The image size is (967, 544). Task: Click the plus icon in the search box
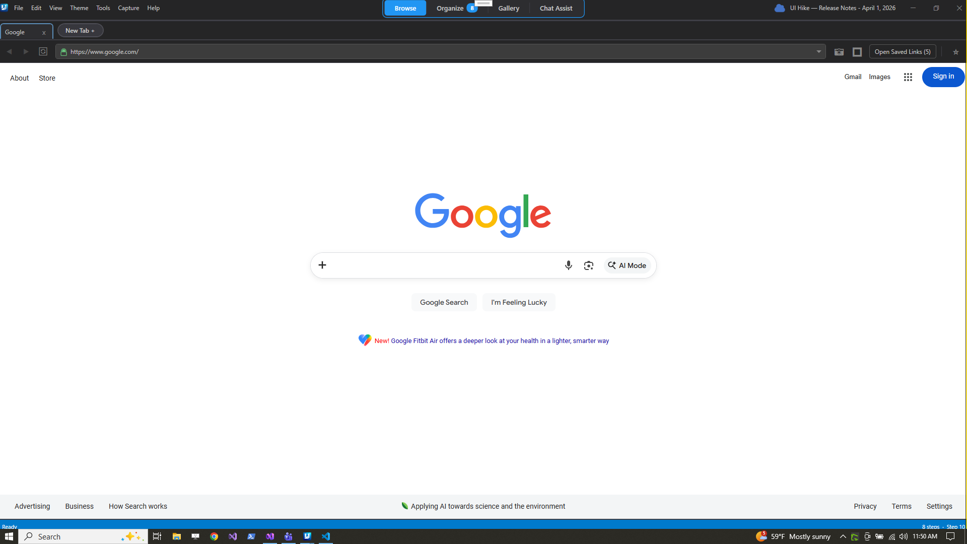[x=322, y=265]
